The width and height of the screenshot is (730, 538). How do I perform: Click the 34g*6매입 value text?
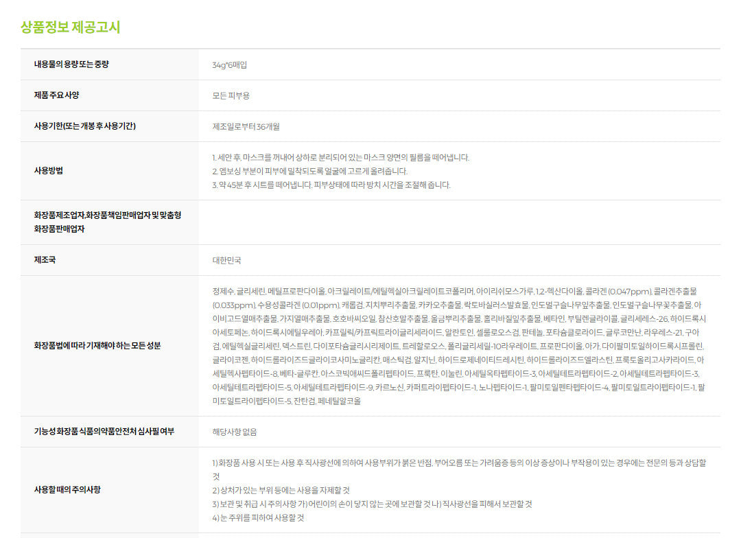click(x=229, y=65)
